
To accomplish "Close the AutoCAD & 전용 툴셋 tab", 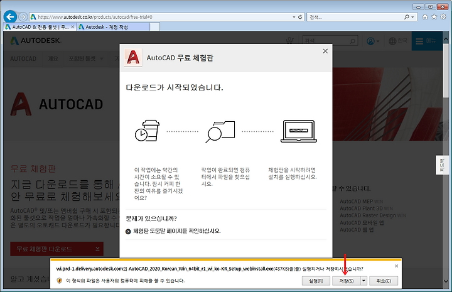I will click(x=73, y=27).
